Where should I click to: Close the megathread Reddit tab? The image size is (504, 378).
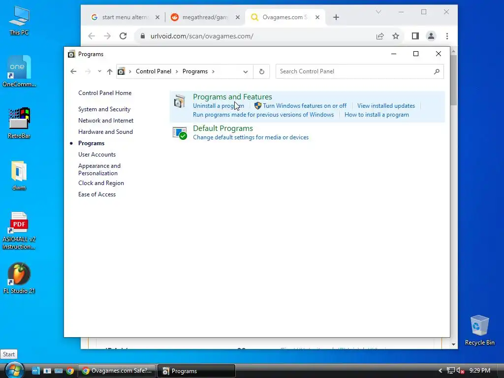238,17
